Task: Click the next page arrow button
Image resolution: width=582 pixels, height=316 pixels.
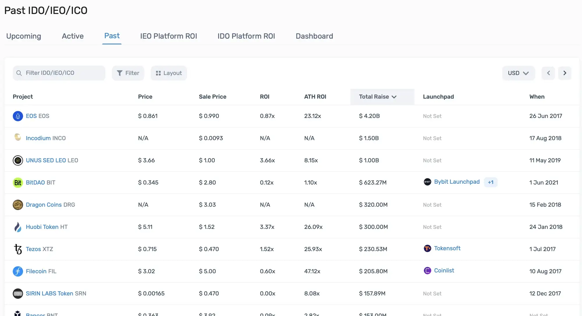Action: (565, 73)
